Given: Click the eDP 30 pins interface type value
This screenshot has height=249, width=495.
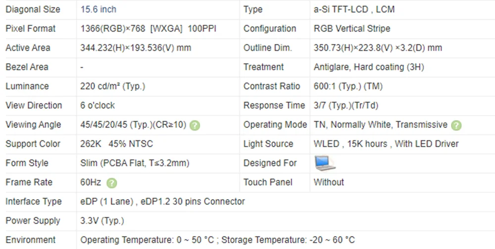Looking at the screenshot, I should coord(162,202).
